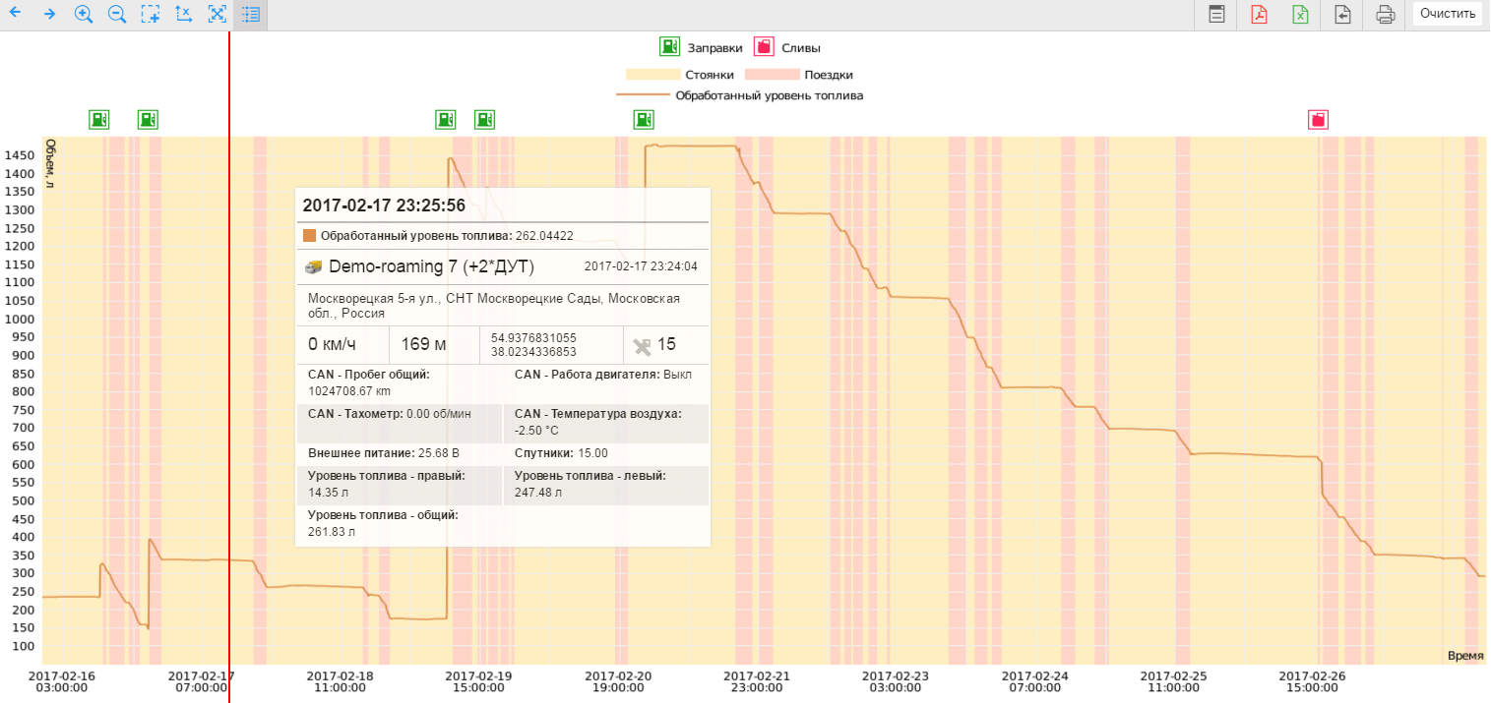This screenshot has width=1491, height=703.
Task: Zoom out of the chart
Action: point(117,14)
